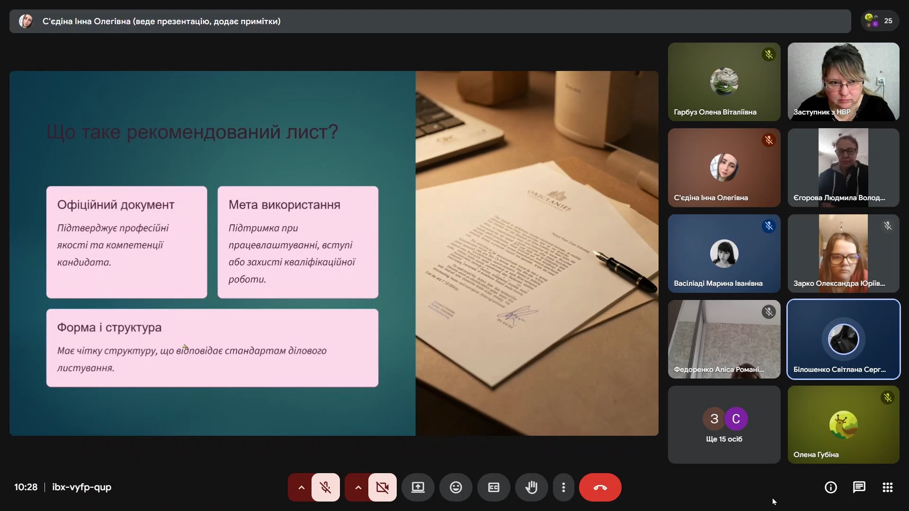Select Олена Губіна participant tile
Viewport: 909px width, 511px height.
(x=843, y=424)
